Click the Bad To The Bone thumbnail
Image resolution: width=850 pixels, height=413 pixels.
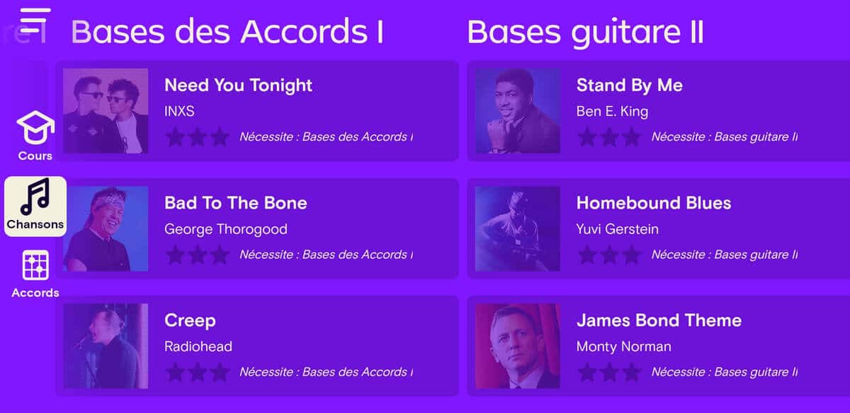pyautogui.click(x=105, y=228)
